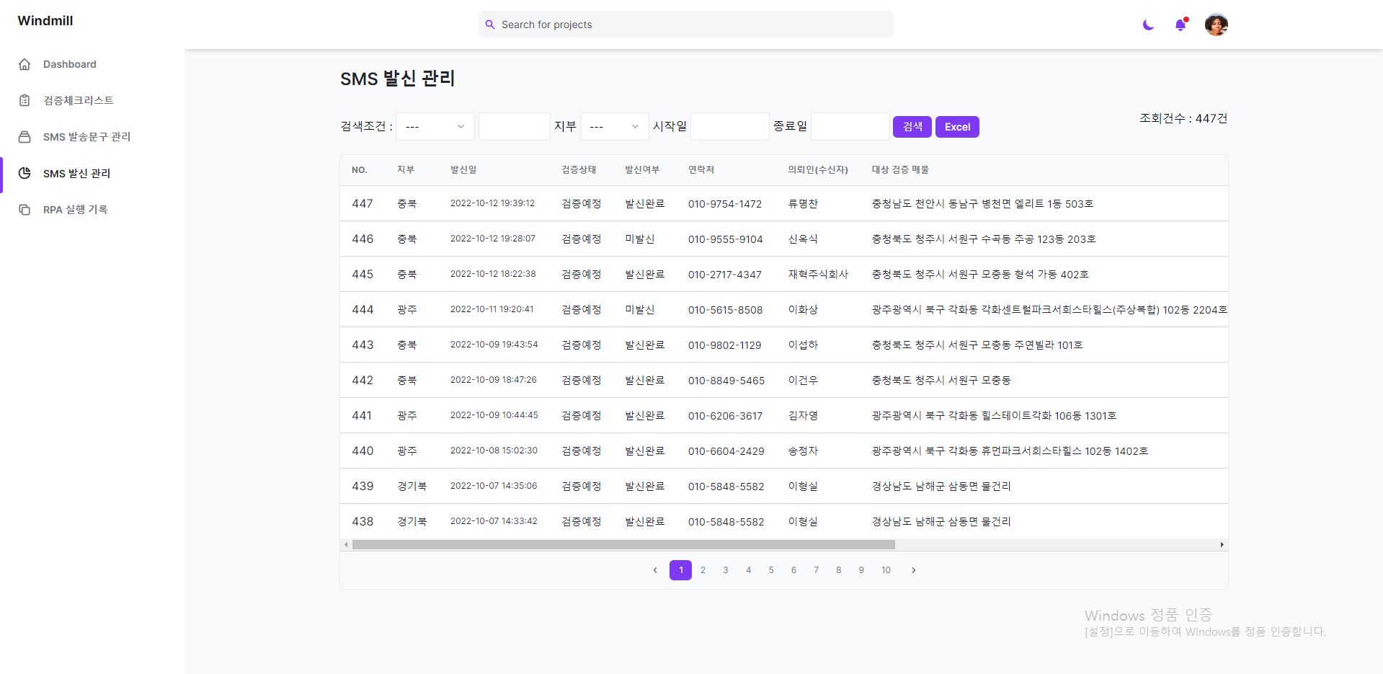Viewport: 1383px width, 674px height.
Task: Go to previous pagination page arrow
Action: (x=655, y=570)
